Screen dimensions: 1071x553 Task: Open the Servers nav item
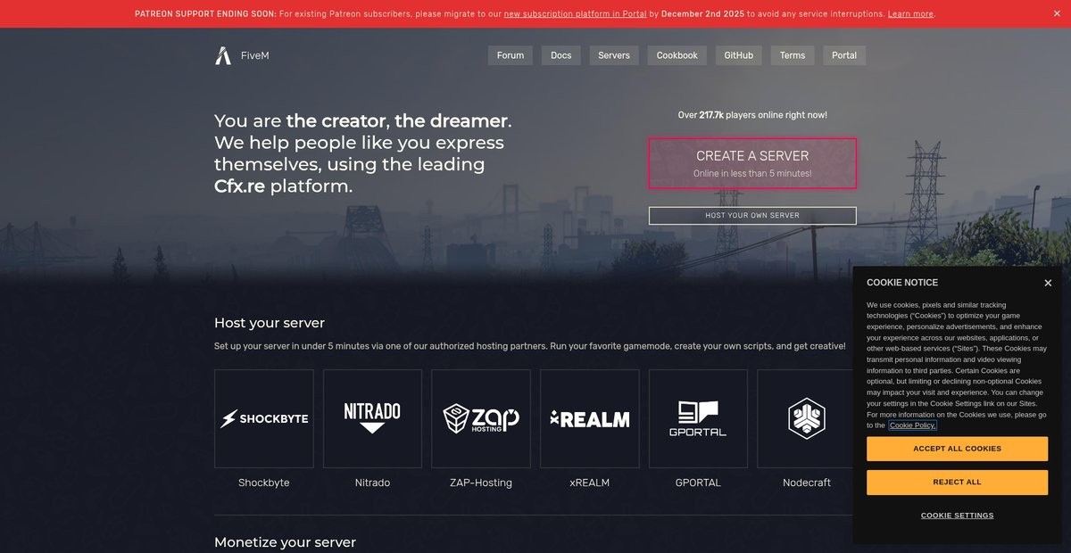(x=614, y=55)
